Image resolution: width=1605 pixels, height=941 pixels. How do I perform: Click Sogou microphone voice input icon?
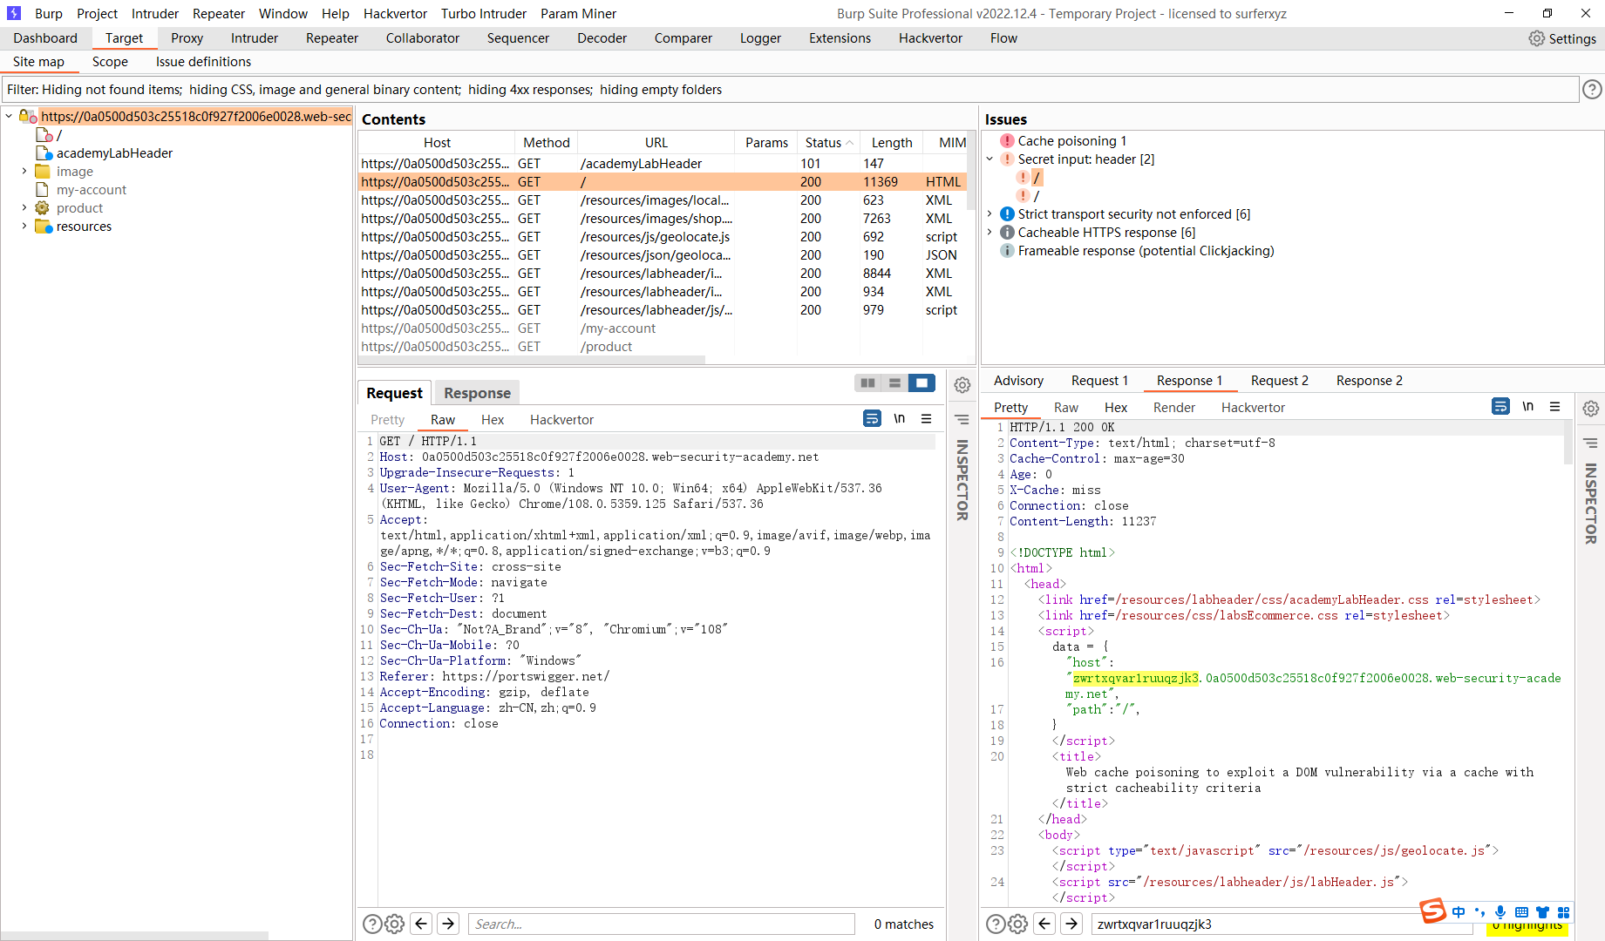(1500, 912)
